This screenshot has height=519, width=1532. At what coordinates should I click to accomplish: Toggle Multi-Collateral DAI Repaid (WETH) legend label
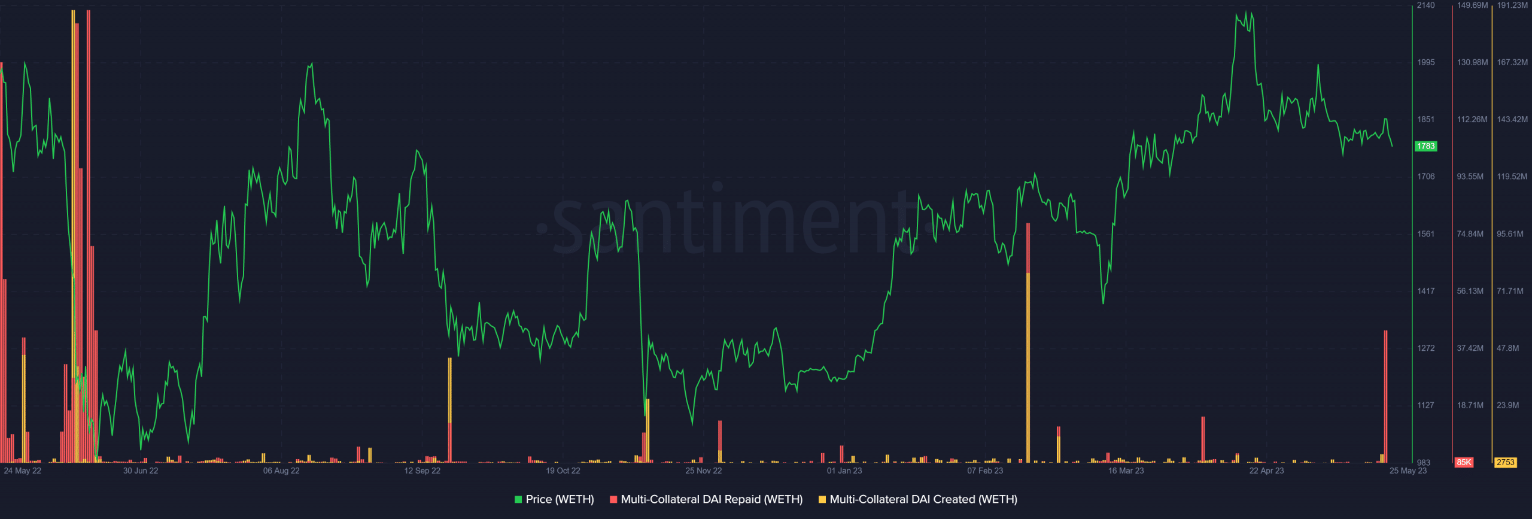tap(712, 499)
